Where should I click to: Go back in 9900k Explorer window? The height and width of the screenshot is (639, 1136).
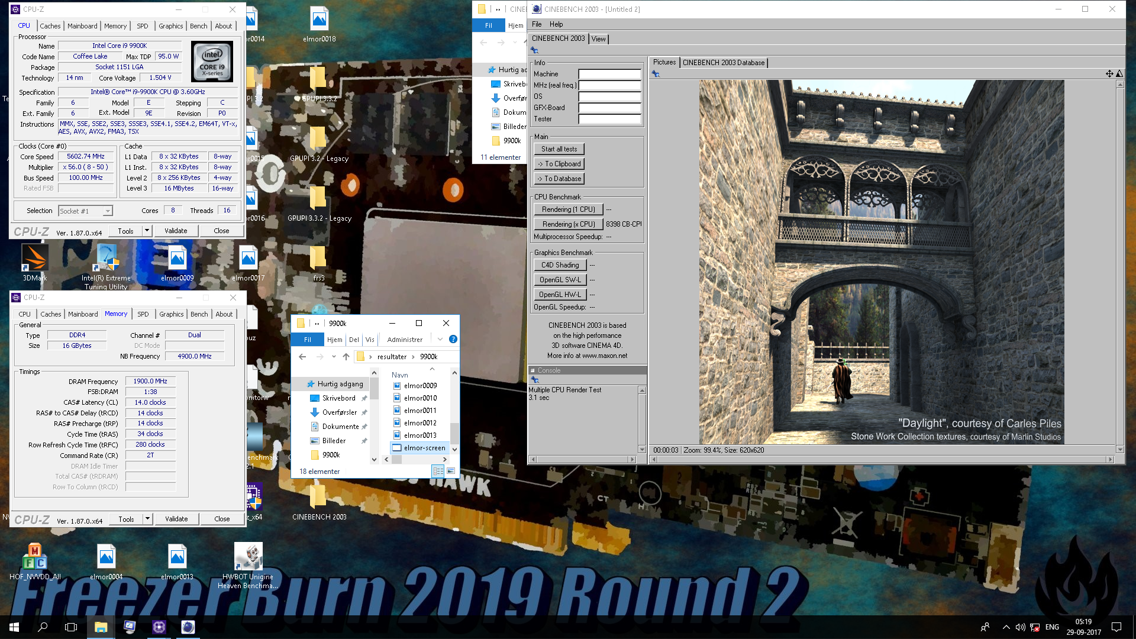(302, 357)
